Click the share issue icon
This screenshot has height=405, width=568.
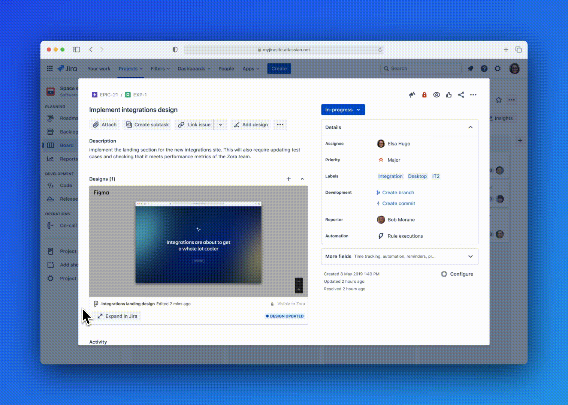click(x=461, y=95)
